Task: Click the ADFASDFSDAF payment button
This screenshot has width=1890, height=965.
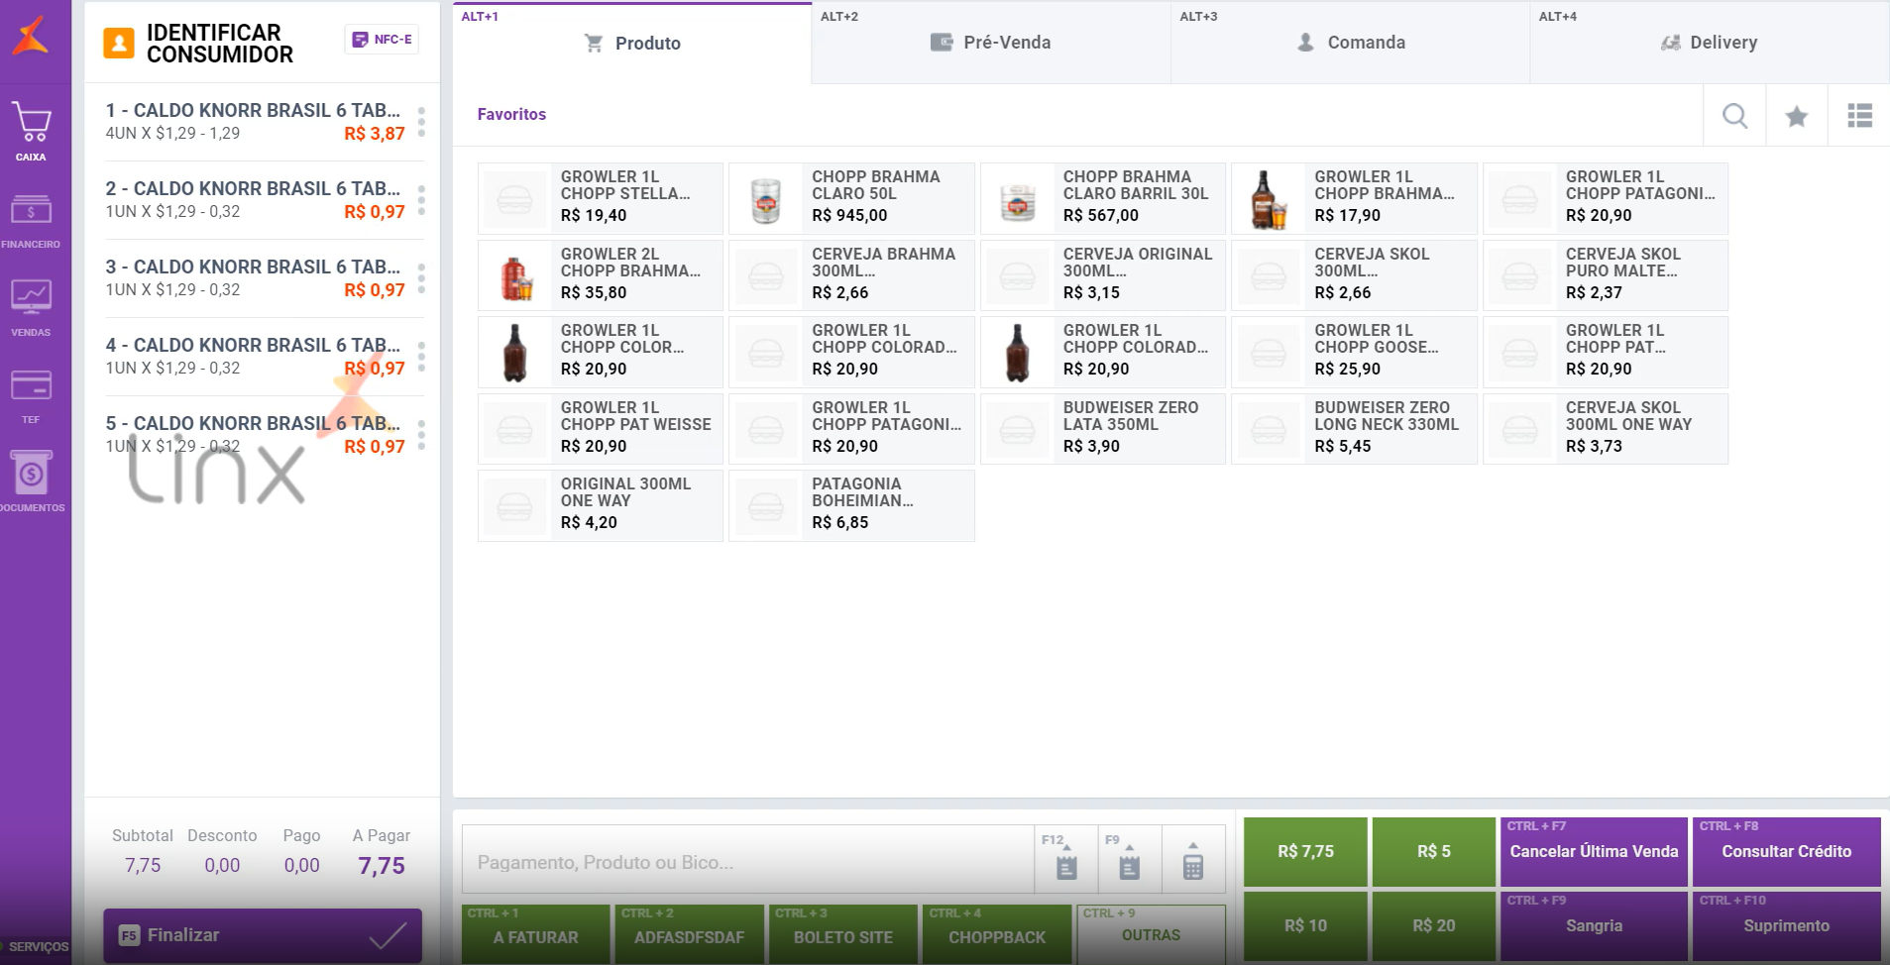Action: [x=689, y=934]
